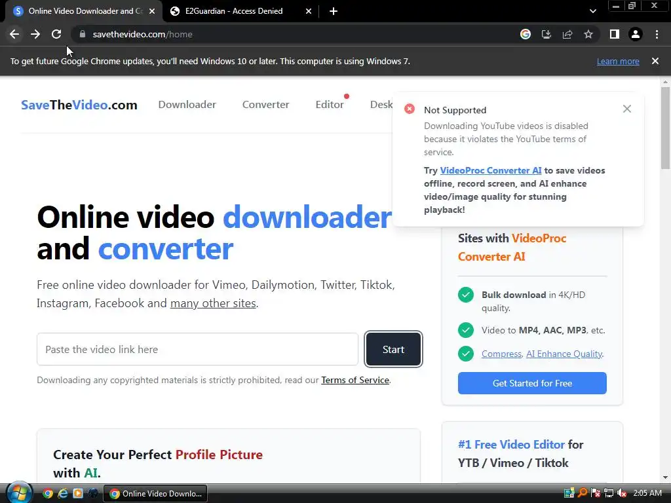Click the red error icon in notification
The height and width of the screenshot is (503, 671).
tap(410, 109)
